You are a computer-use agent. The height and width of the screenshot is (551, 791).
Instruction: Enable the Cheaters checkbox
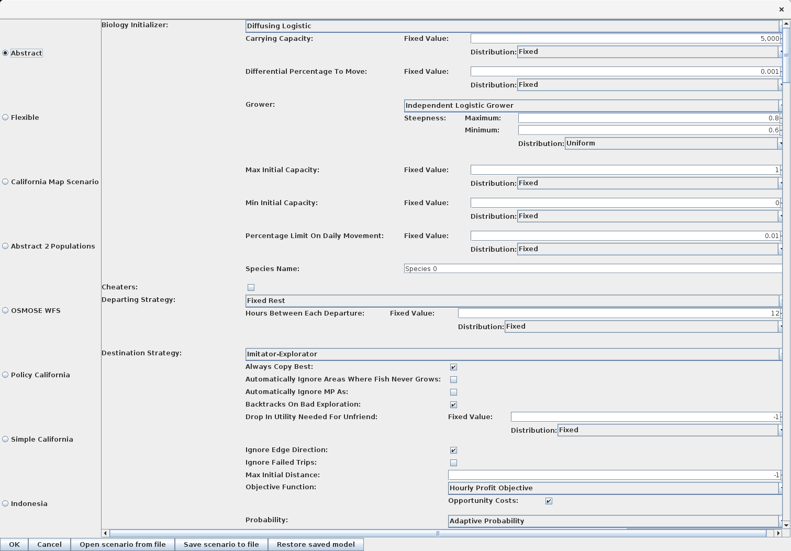(x=251, y=287)
